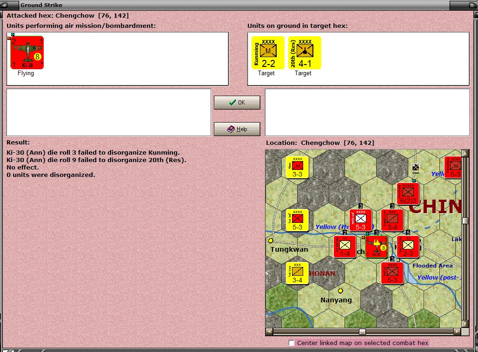478x352 pixels.
Task: Select the Ki-30 flying aircraft unit
Action: (x=27, y=52)
